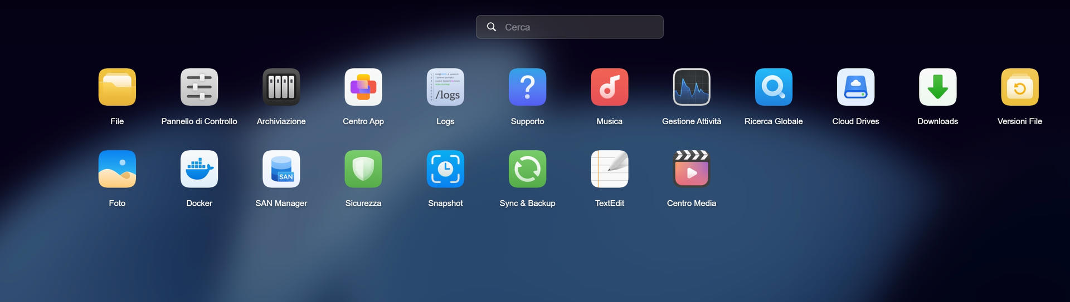The width and height of the screenshot is (1070, 302).
Task: Open the Versioni File icon
Action: point(1020,87)
